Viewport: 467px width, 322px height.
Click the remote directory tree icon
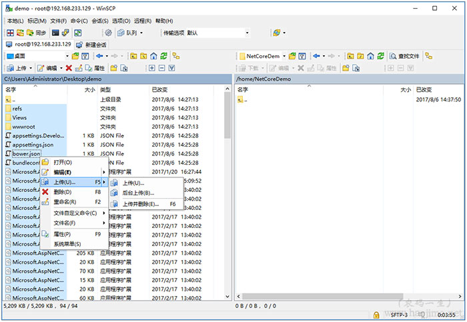[x=428, y=56]
